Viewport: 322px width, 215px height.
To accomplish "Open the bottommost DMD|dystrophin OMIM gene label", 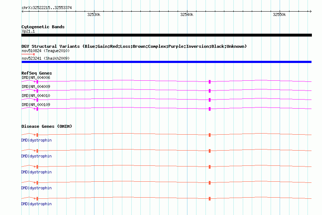I will click(36, 204).
